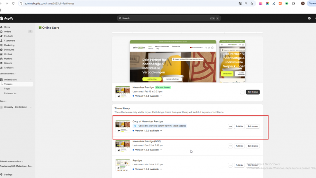Open the Themes sidebar item
This screenshot has height=178, width=316.
click(17, 84)
